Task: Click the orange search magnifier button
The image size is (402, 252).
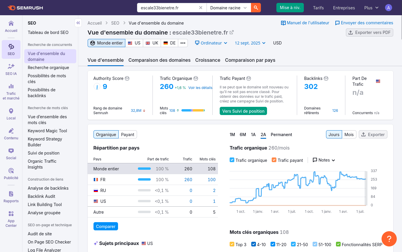Action: click(x=256, y=8)
